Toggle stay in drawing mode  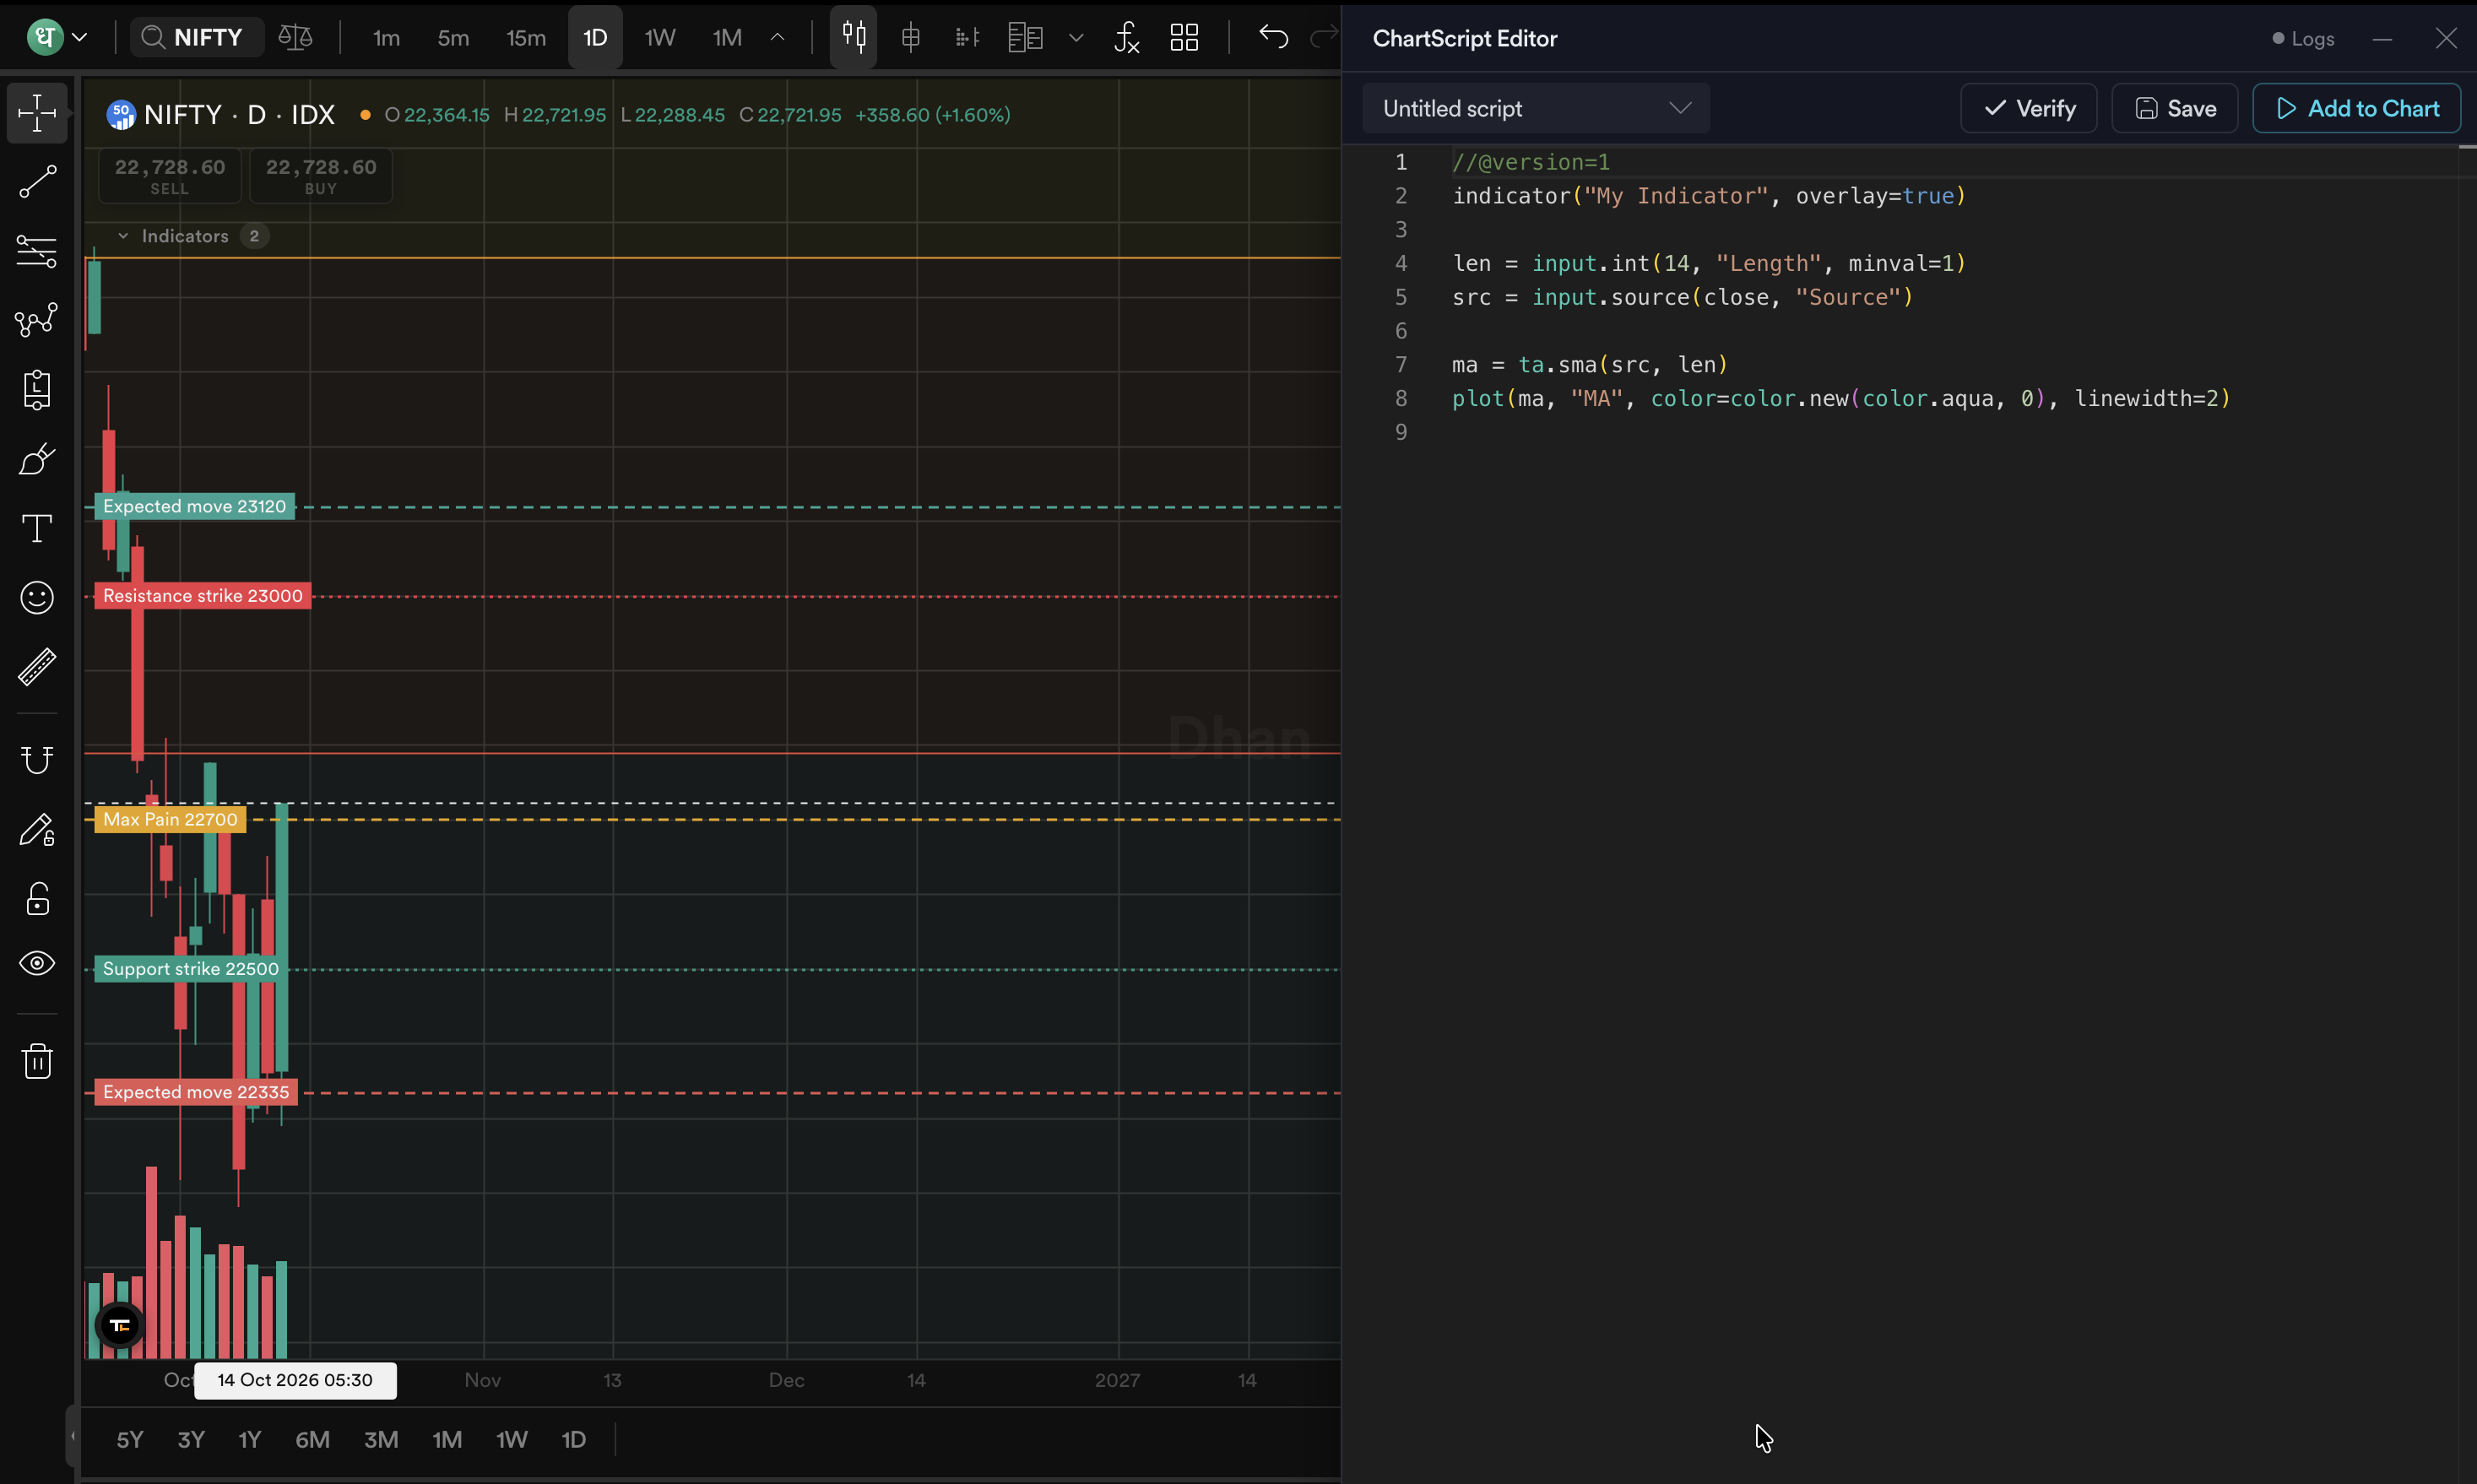pos(37,830)
